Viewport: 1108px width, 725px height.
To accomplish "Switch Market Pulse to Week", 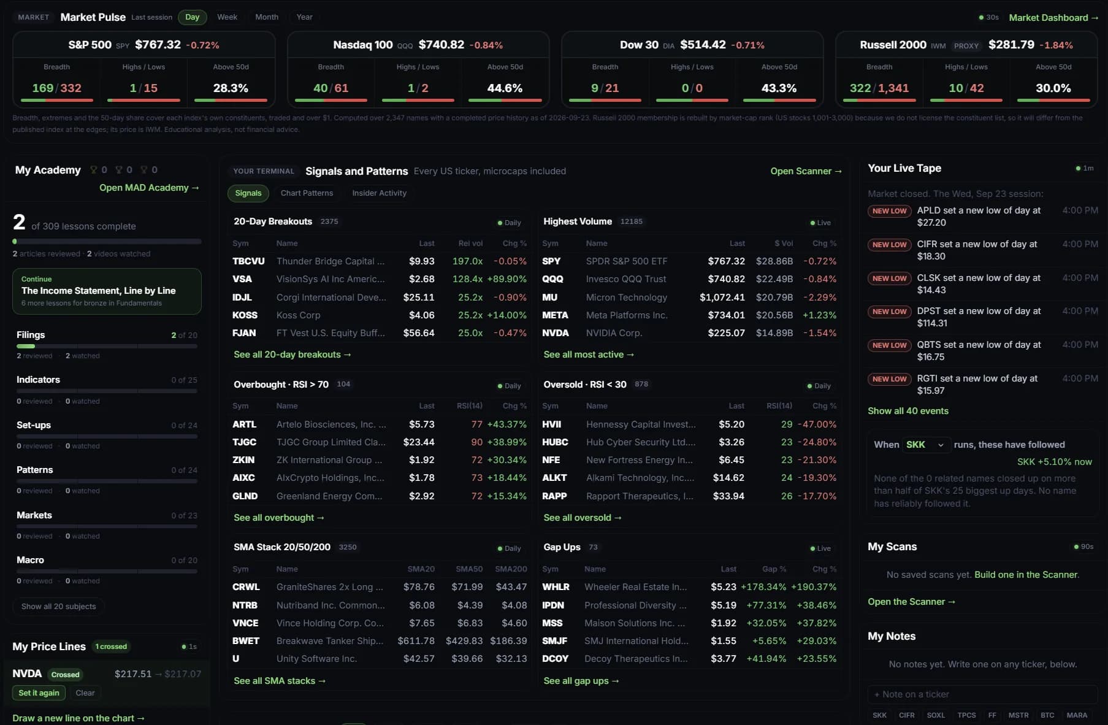I will coord(227,17).
